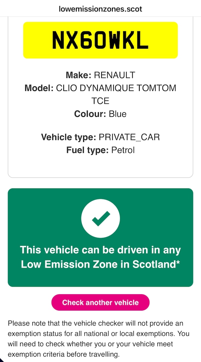Click the Petrol fuel value
The height and width of the screenshot is (362, 201).
123,150
